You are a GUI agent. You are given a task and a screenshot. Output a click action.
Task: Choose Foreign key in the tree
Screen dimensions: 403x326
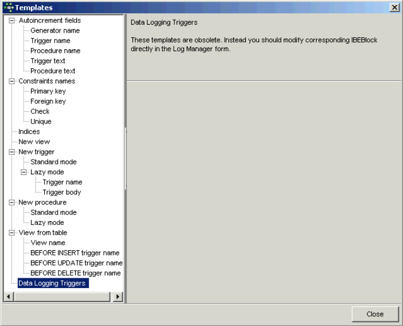(x=48, y=102)
